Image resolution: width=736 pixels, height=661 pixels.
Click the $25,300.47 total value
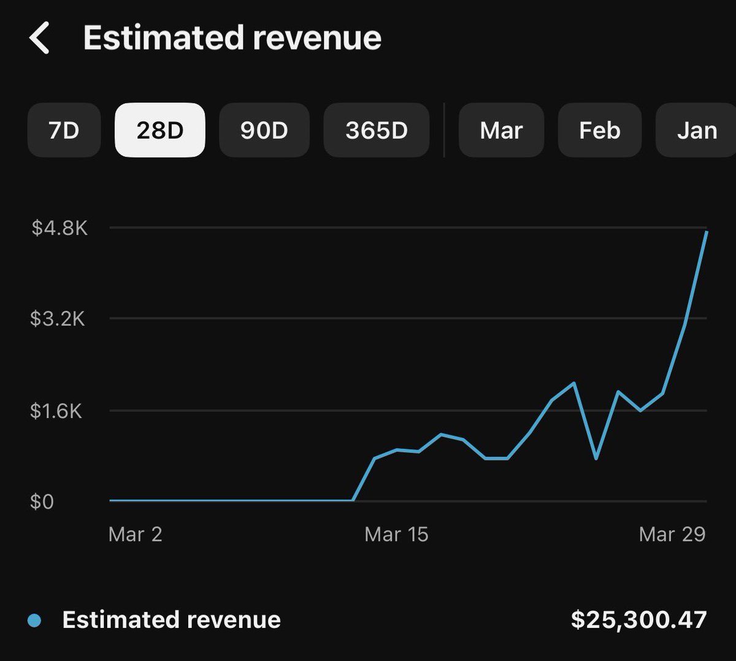point(638,620)
